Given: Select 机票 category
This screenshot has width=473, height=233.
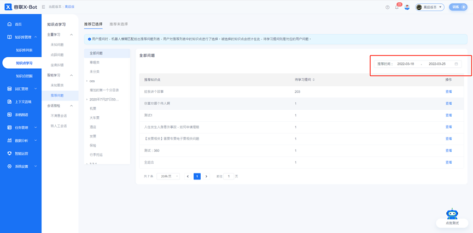Looking at the screenshot, I should (x=107, y=109).
